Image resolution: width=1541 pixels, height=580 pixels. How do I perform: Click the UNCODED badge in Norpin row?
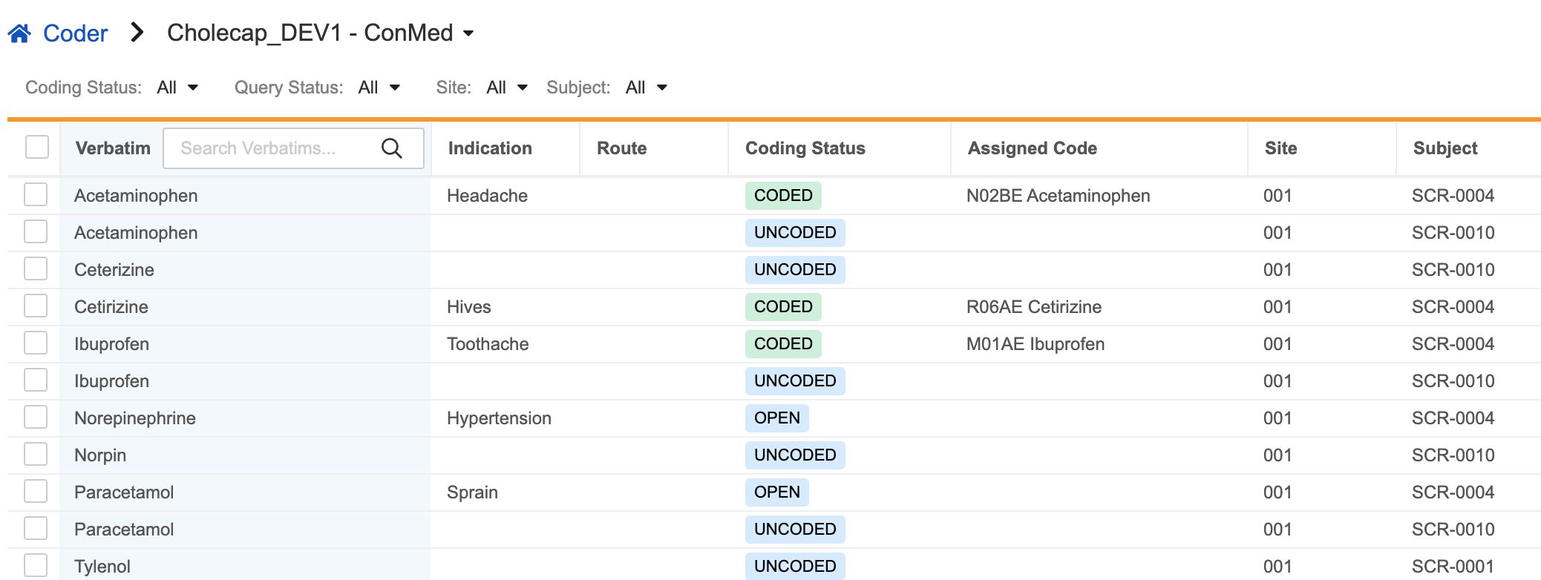(794, 455)
